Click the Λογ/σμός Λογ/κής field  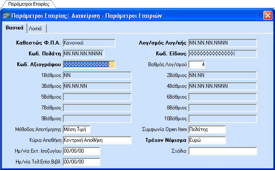pos(223,43)
